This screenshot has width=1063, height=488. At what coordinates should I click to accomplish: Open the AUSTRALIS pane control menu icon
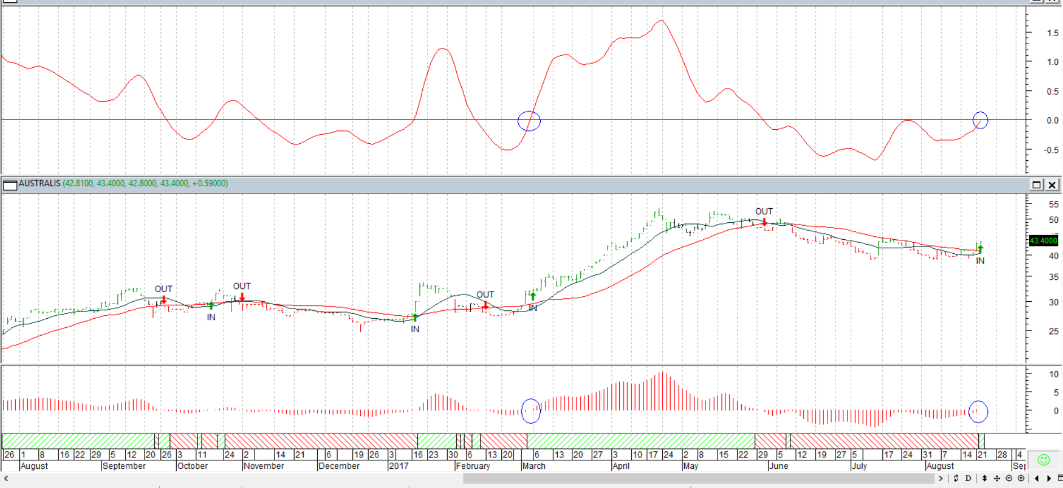coord(10,184)
